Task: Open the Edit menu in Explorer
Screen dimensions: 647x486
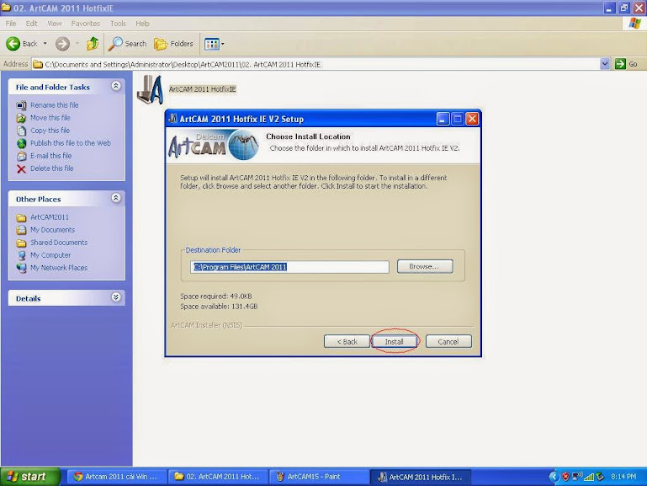Action: (31, 24)
